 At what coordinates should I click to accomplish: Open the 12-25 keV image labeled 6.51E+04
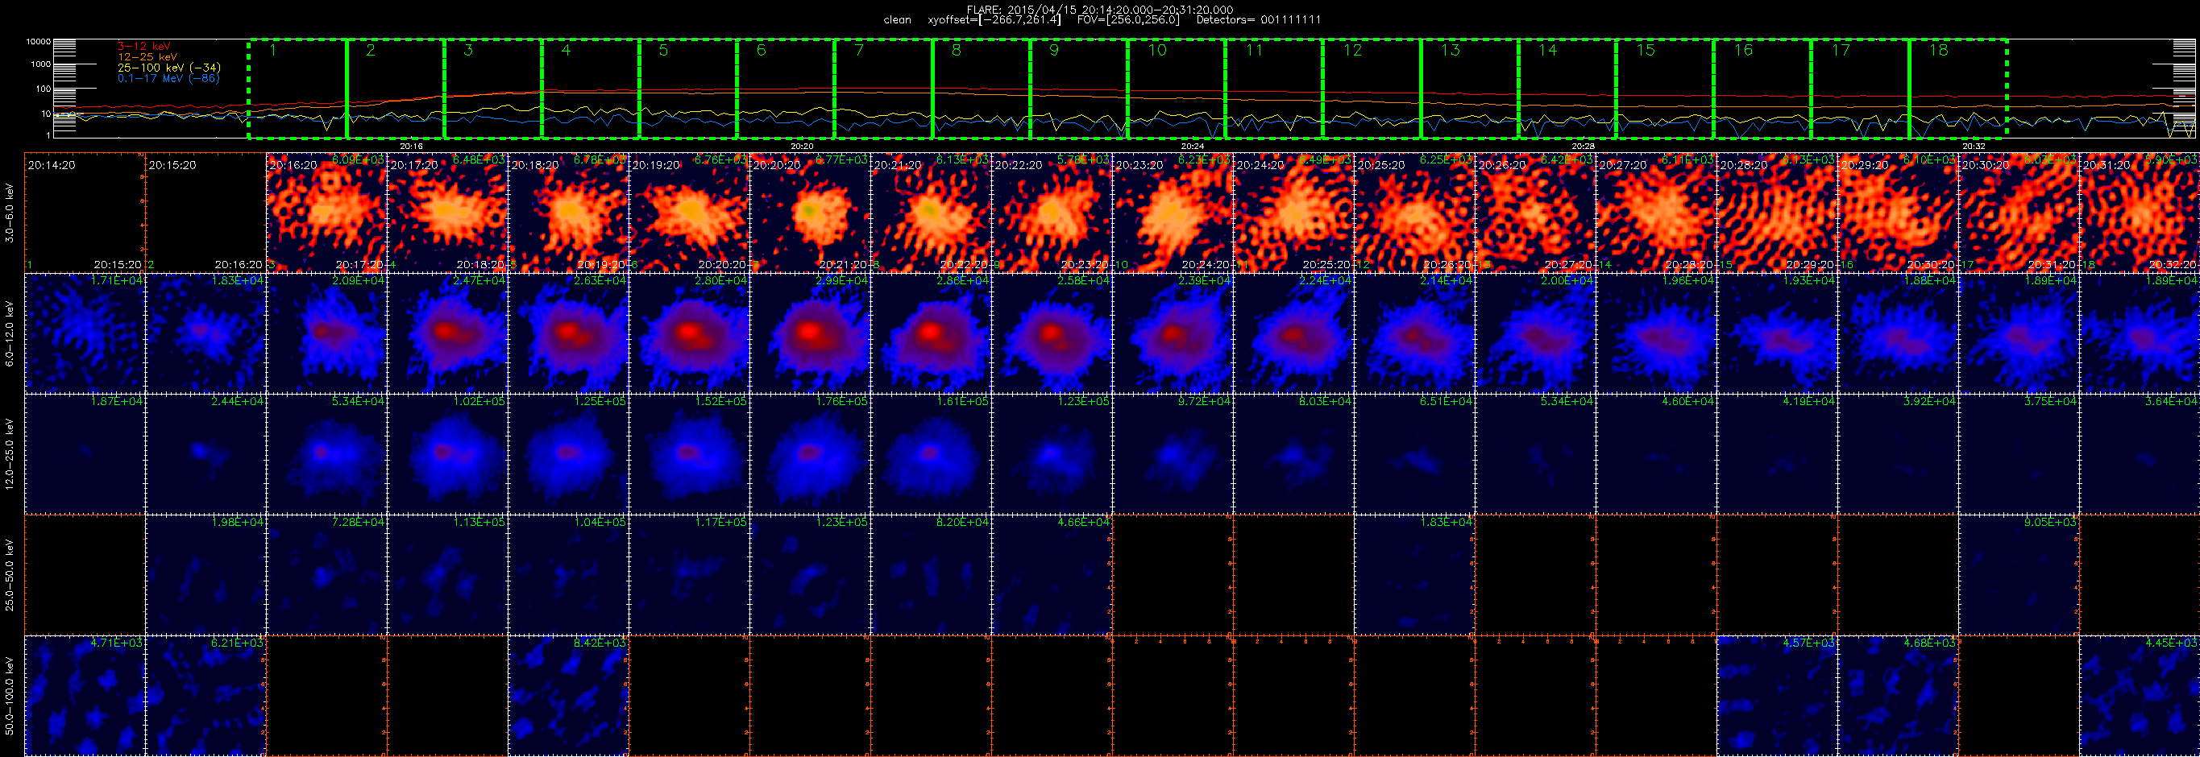(x=1414, y=454)
